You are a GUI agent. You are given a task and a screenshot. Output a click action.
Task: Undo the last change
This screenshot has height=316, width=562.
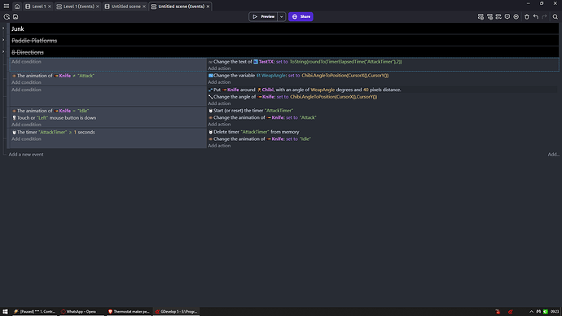click(536, 16)
